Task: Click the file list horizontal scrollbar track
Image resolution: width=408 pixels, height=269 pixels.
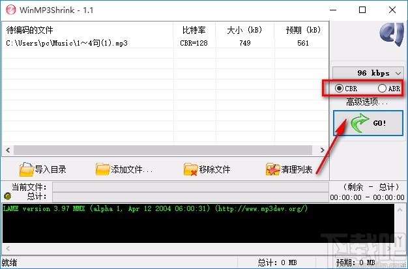Action: (x=163, y=150)
